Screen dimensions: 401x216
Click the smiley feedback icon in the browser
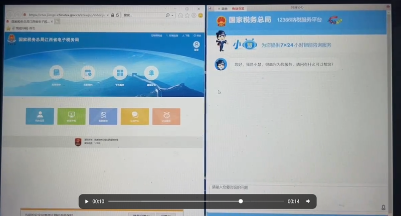200,16
